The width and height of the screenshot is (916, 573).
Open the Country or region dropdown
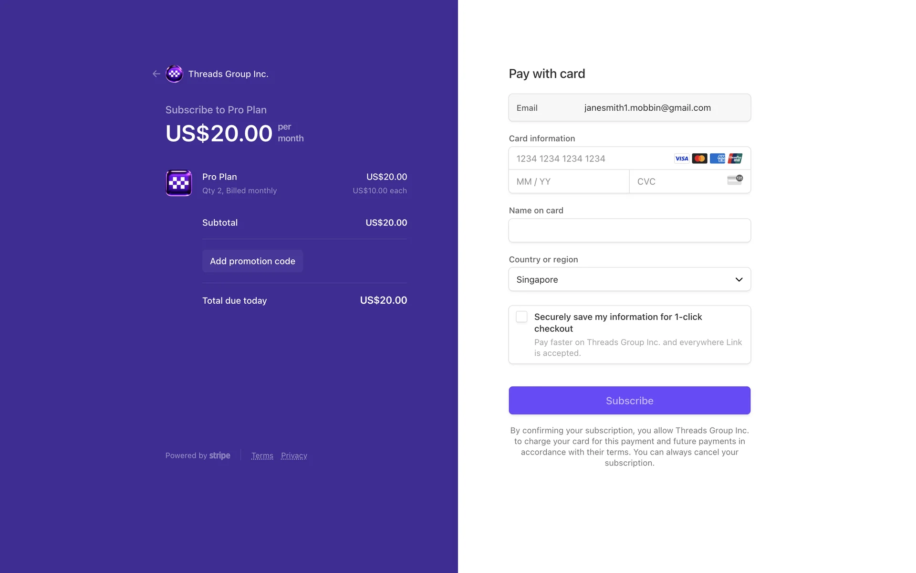pyautogui.click(x=620, y=279)
